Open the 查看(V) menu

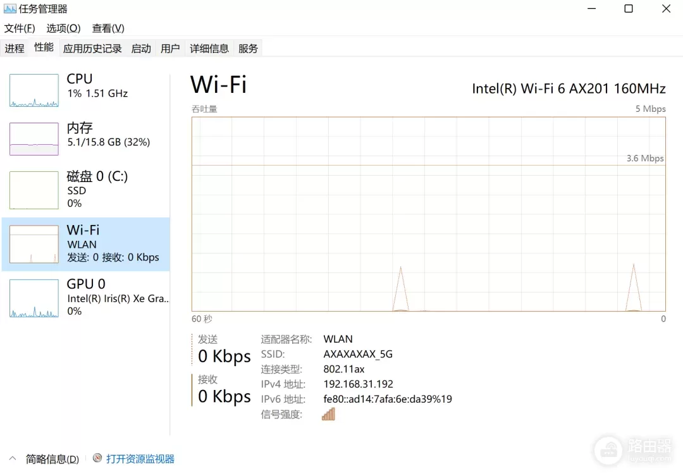pyautogui.click(x=108, y=28)
